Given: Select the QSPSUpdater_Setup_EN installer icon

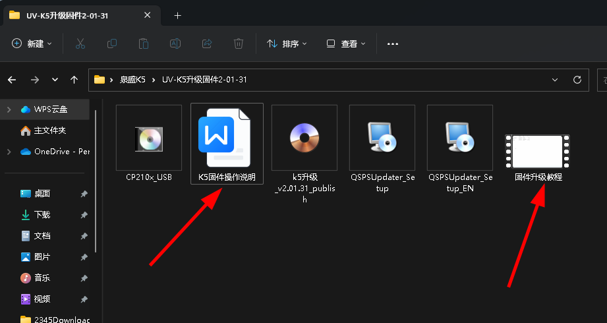Looking at the screenshot, I should [x=460, y=138].
